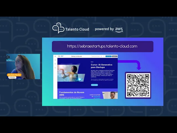Click the AWS Sebrae logo in the site header

coord(61,56)
